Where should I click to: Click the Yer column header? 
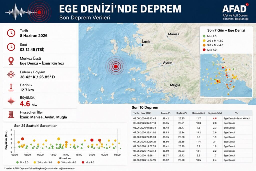(237, 113)
